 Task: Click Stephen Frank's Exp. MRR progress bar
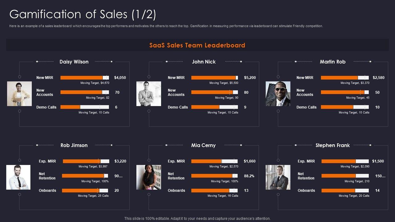[x=345, y=161]
